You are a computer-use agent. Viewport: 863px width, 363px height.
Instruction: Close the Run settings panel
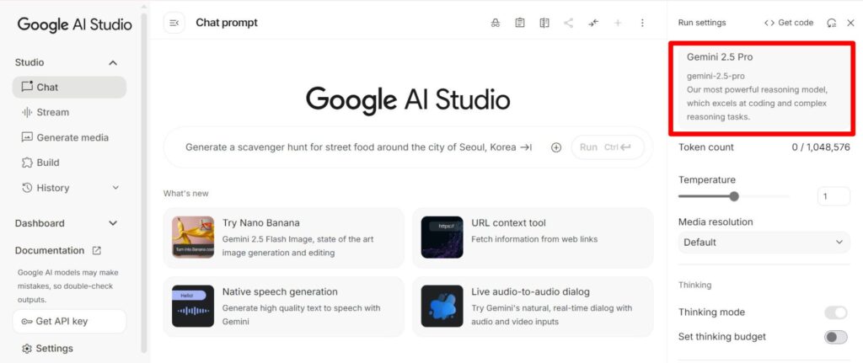[x=850, y=23]
